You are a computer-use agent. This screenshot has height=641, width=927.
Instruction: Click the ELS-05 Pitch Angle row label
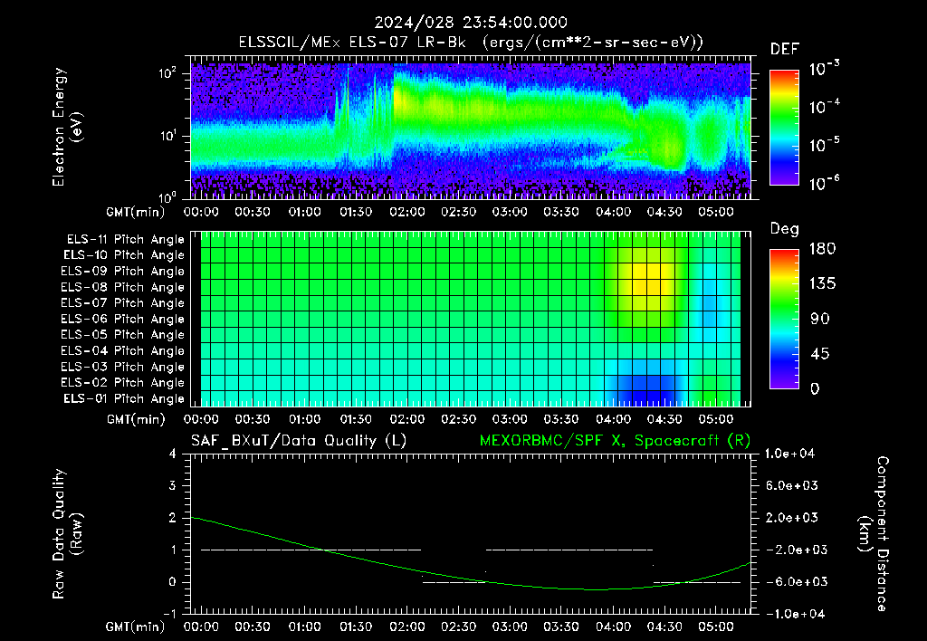tap(123, 335)
